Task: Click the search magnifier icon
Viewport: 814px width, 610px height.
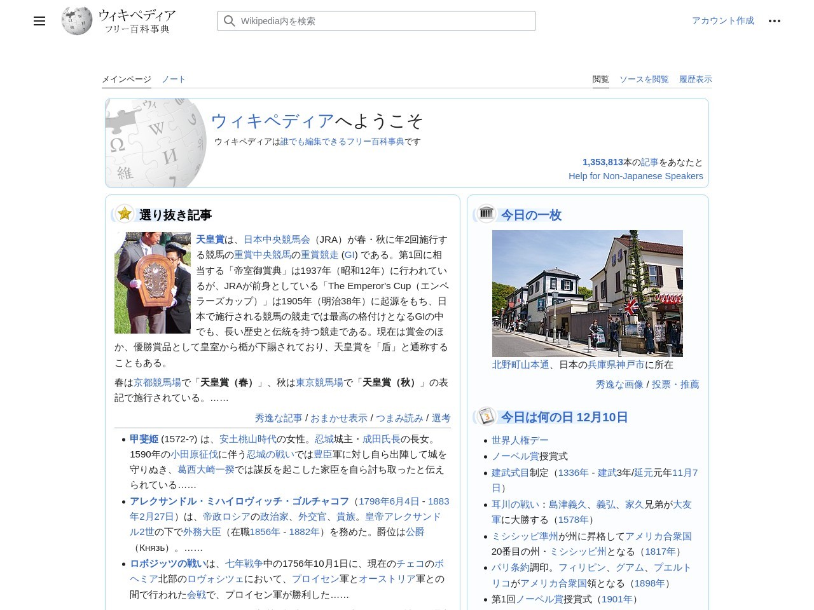Action: pos(230,21)
